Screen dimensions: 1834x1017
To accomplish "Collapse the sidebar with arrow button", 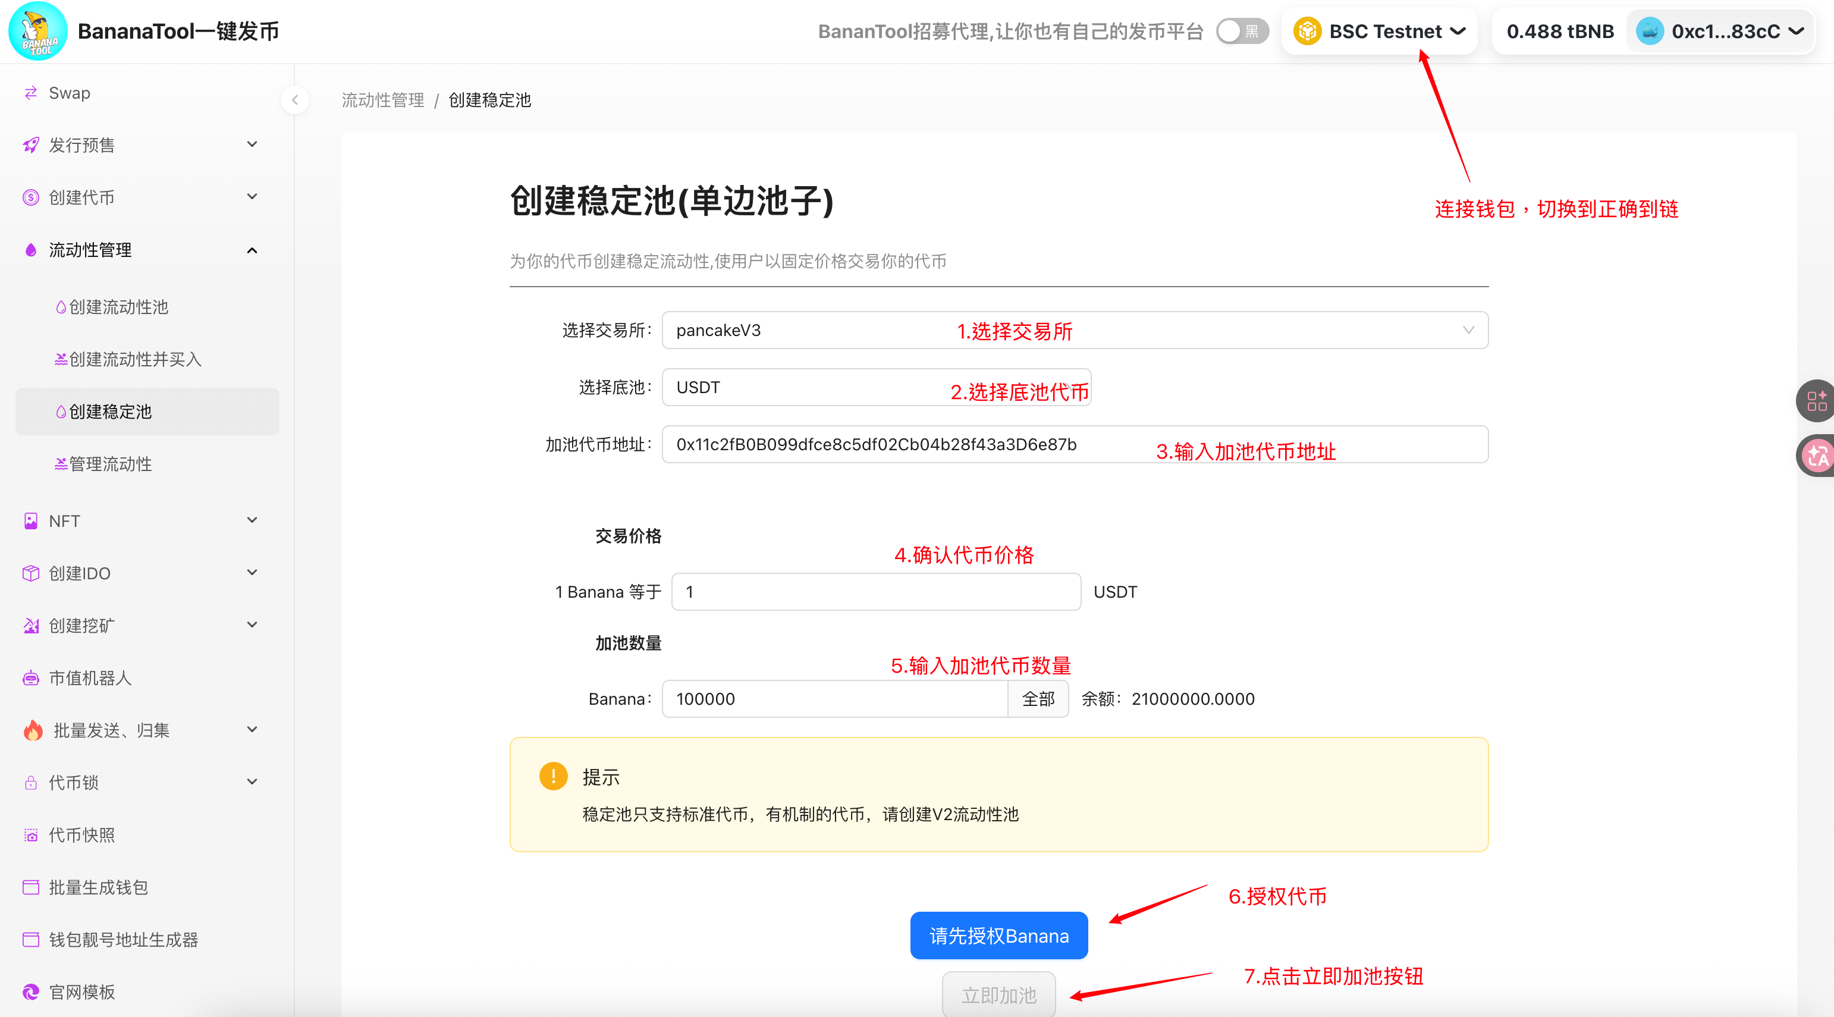I will tap(295, 101).
